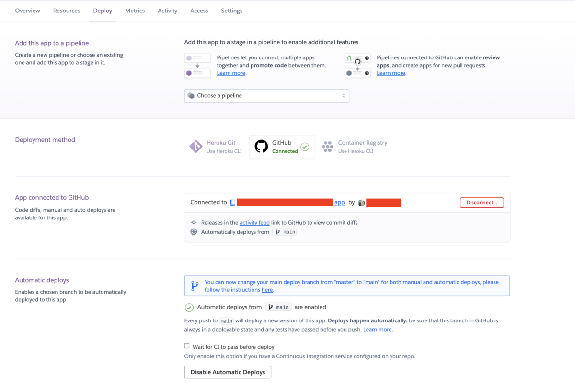The width and height of the screenshot is (575, 389).
Task: Open the Choose a pipeline dropdown
Action: point(266,96)
